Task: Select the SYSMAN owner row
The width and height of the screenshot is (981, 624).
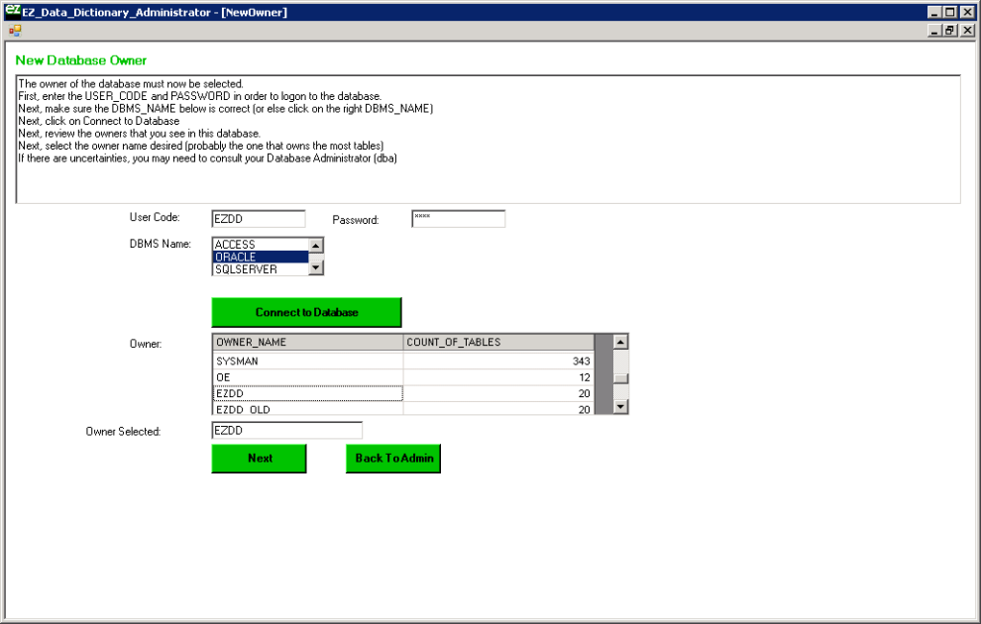Action: click(x=307, y=362)
